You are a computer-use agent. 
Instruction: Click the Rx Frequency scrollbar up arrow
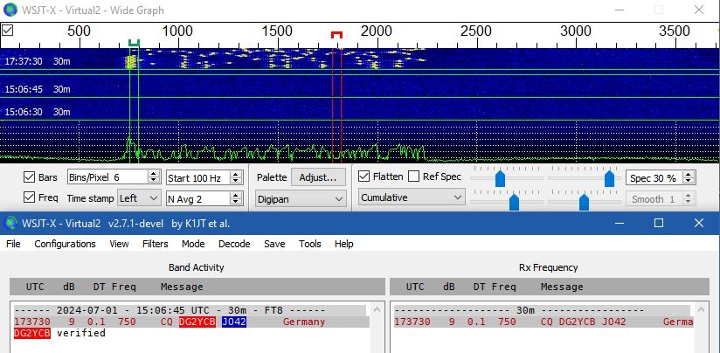coord(703,309)
